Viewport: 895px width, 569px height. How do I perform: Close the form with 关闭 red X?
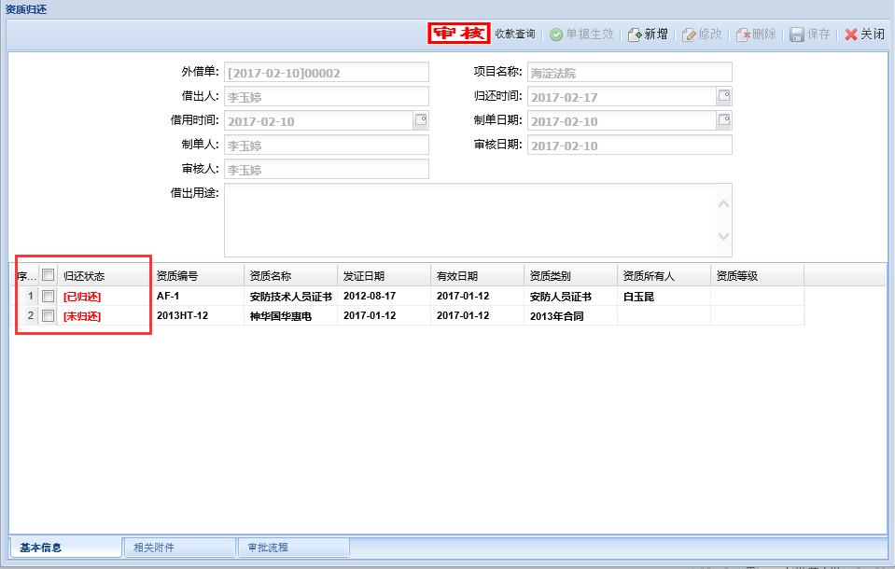coord(851,35)
